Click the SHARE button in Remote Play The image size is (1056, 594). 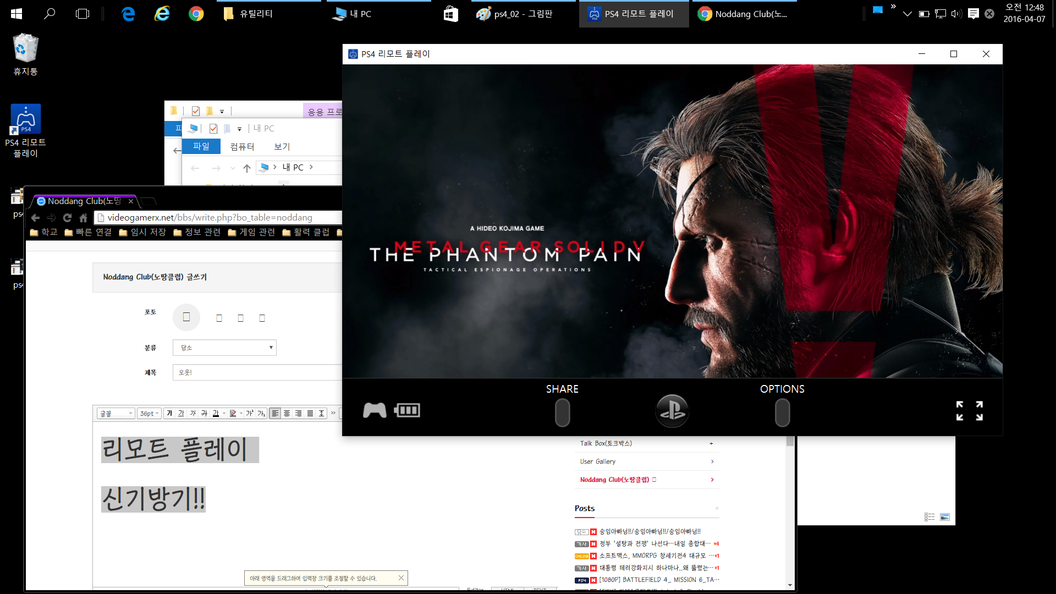click(x=562, y=412)
